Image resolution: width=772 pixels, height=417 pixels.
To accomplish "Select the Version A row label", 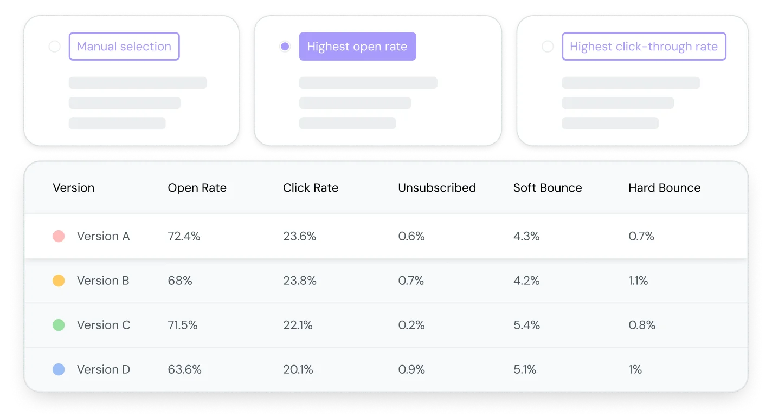I will (104, 236).
